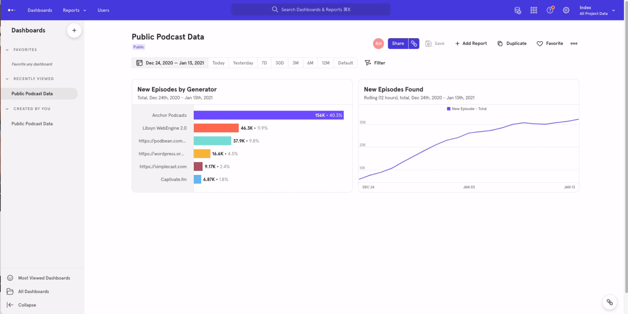Viewport: 628px width, 314px height.
Task: Click the Duplicate button
Action: pos(512,44)
